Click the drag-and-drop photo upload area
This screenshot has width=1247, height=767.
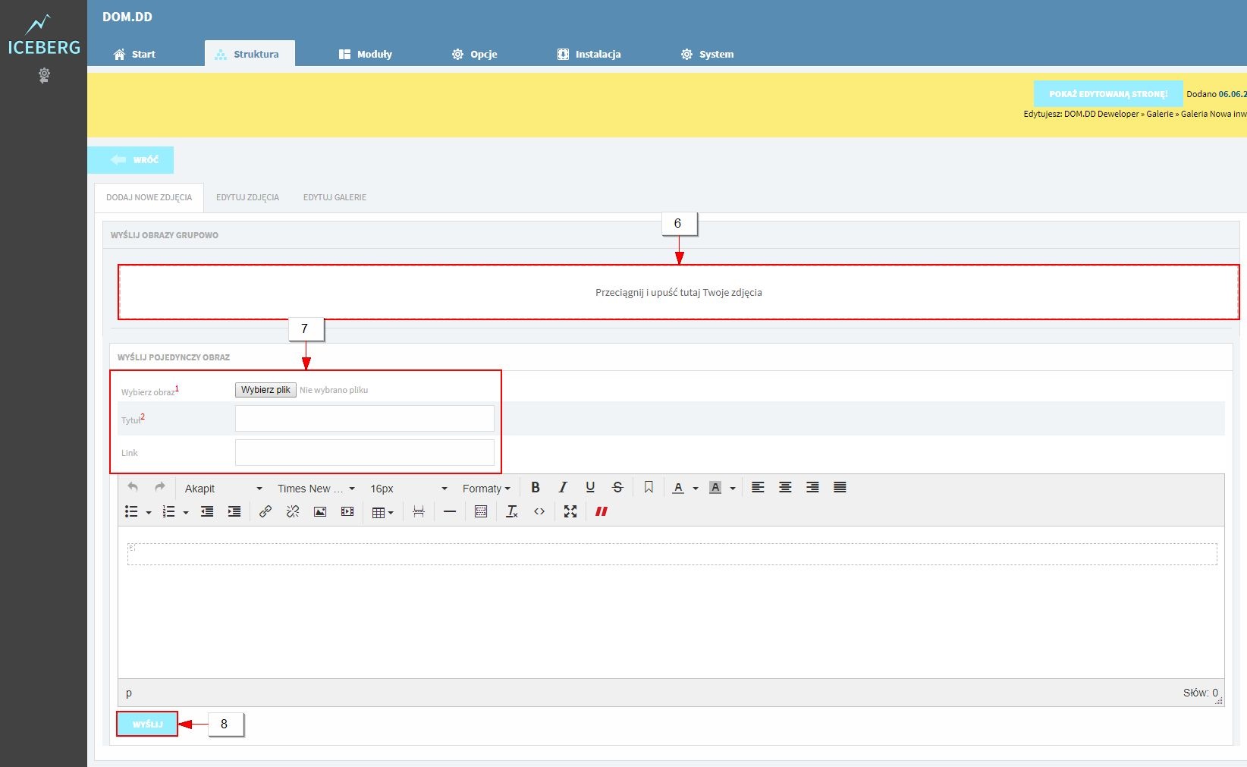click(678, 292)
